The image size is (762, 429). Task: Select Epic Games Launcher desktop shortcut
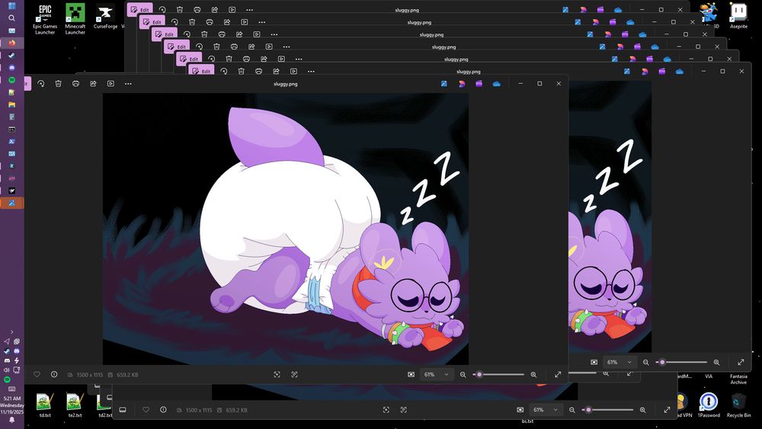point(45,19)
